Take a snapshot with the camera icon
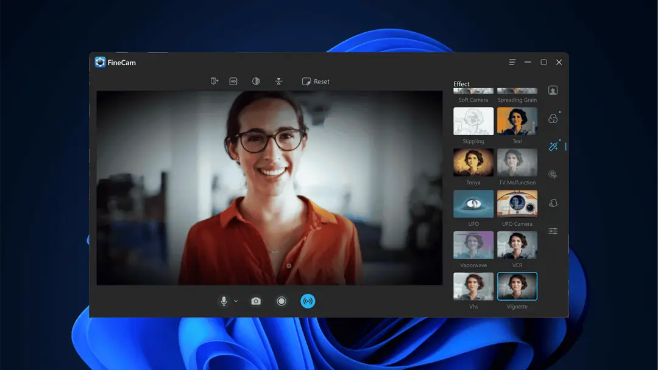The height and width of the screenshot is (370, 658). tap(255, 301)
